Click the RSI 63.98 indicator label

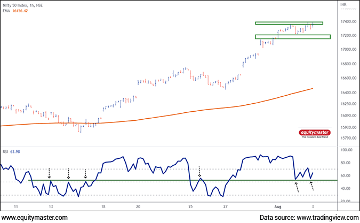[11, 151]
